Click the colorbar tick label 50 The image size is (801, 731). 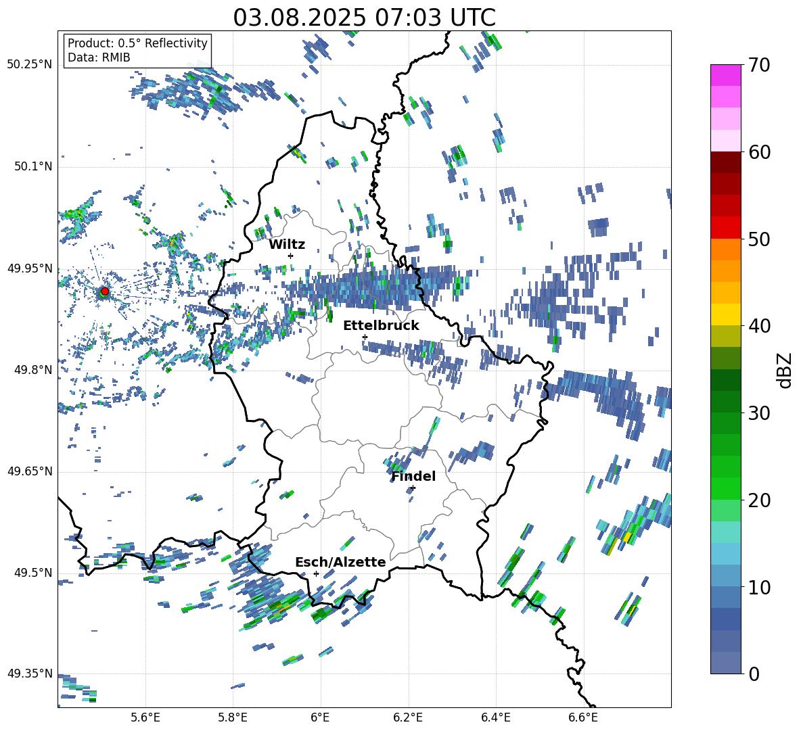pyautogui.click(x=759, y=239)
